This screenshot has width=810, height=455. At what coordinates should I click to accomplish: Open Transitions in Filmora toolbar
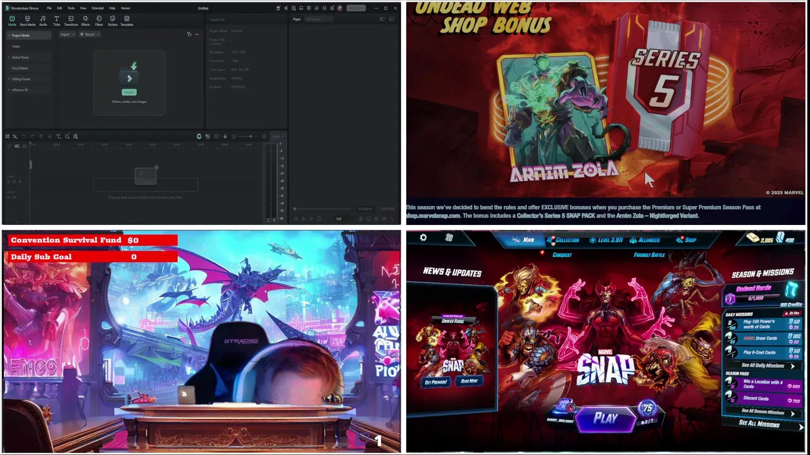(x=71, y=21)
